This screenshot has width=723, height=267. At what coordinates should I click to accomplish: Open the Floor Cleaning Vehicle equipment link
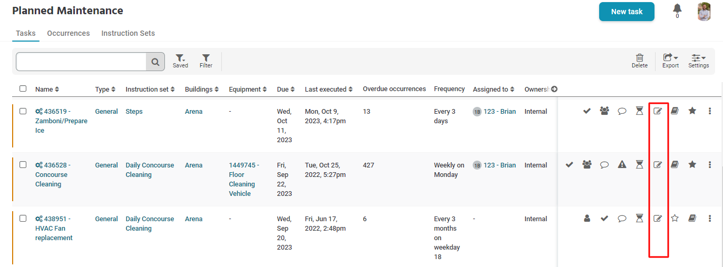242,180
